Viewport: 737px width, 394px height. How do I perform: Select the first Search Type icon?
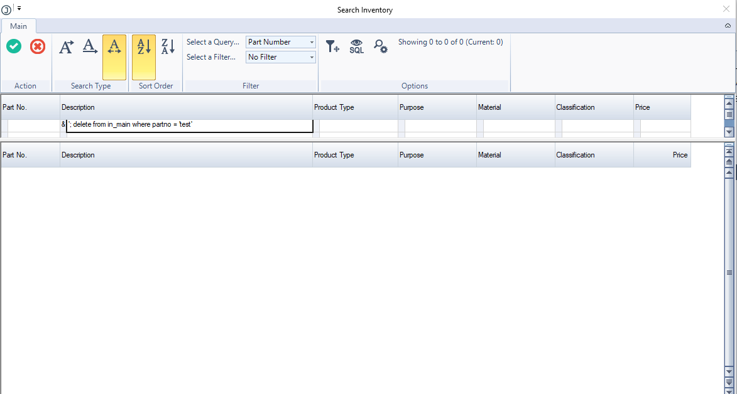point(66,46)
